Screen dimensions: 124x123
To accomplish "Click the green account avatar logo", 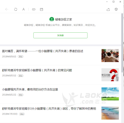I will coord(52,19).
